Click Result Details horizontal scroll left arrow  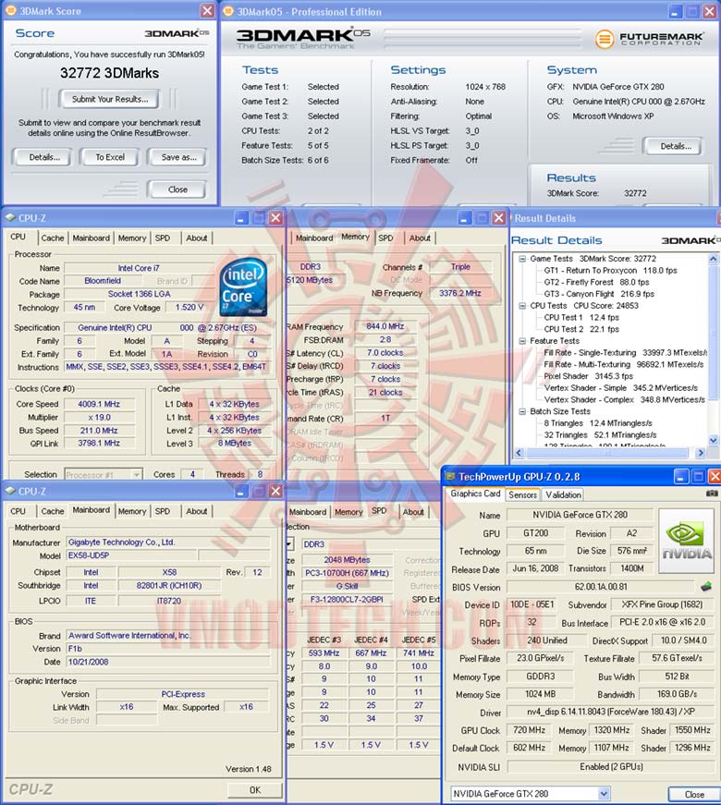(519, 453)
